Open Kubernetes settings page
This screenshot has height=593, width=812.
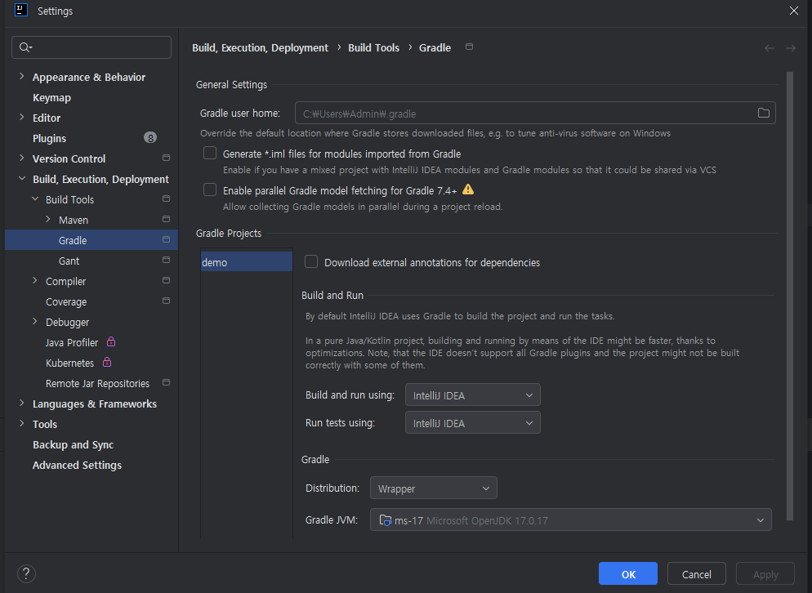[x=70, y=363]
